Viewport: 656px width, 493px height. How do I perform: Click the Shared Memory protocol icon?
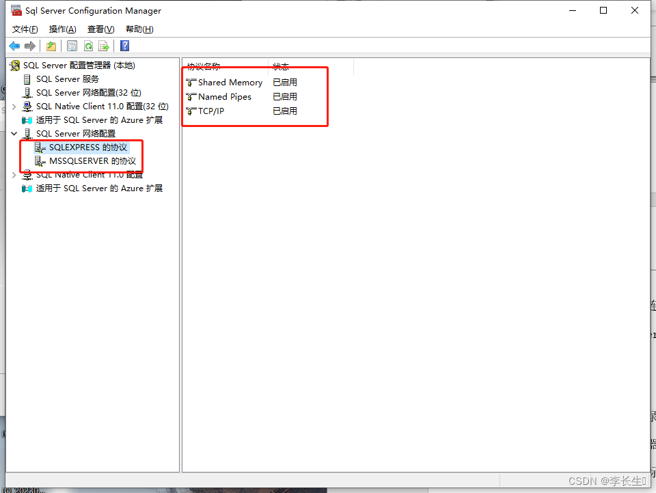click(191, 83)
